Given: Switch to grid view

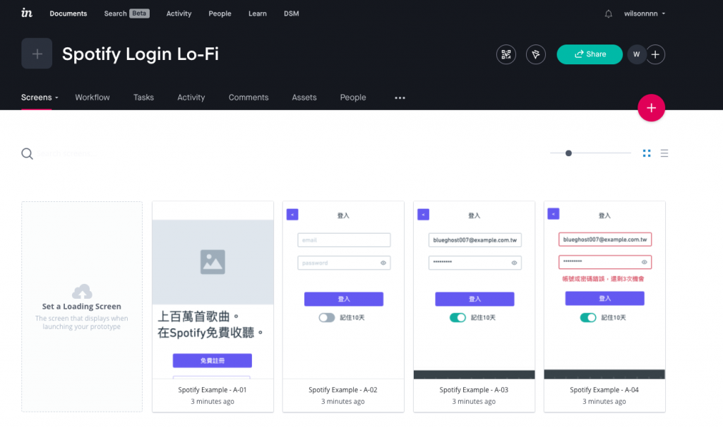Looking at the screenshot, I should pyautogui.click(x=647, y=153).
